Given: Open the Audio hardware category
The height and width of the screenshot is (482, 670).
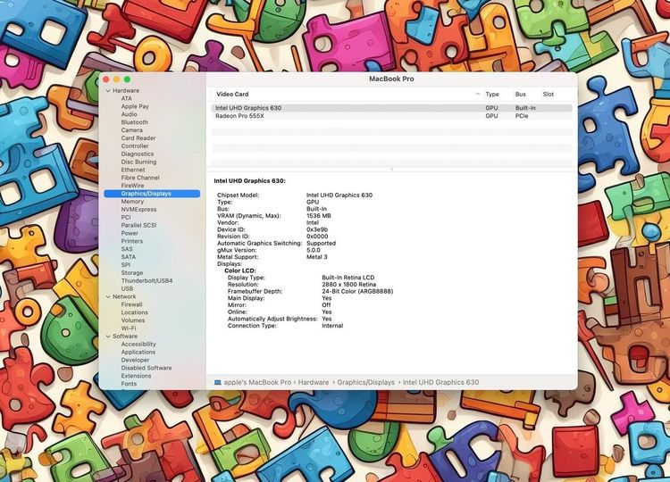Looking at the screenshot, I should (129, 114).
